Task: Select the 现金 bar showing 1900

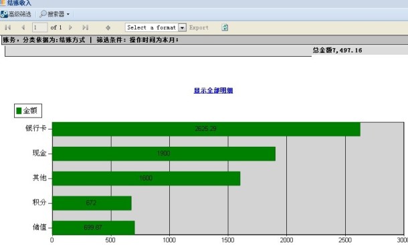Action: 164,154
